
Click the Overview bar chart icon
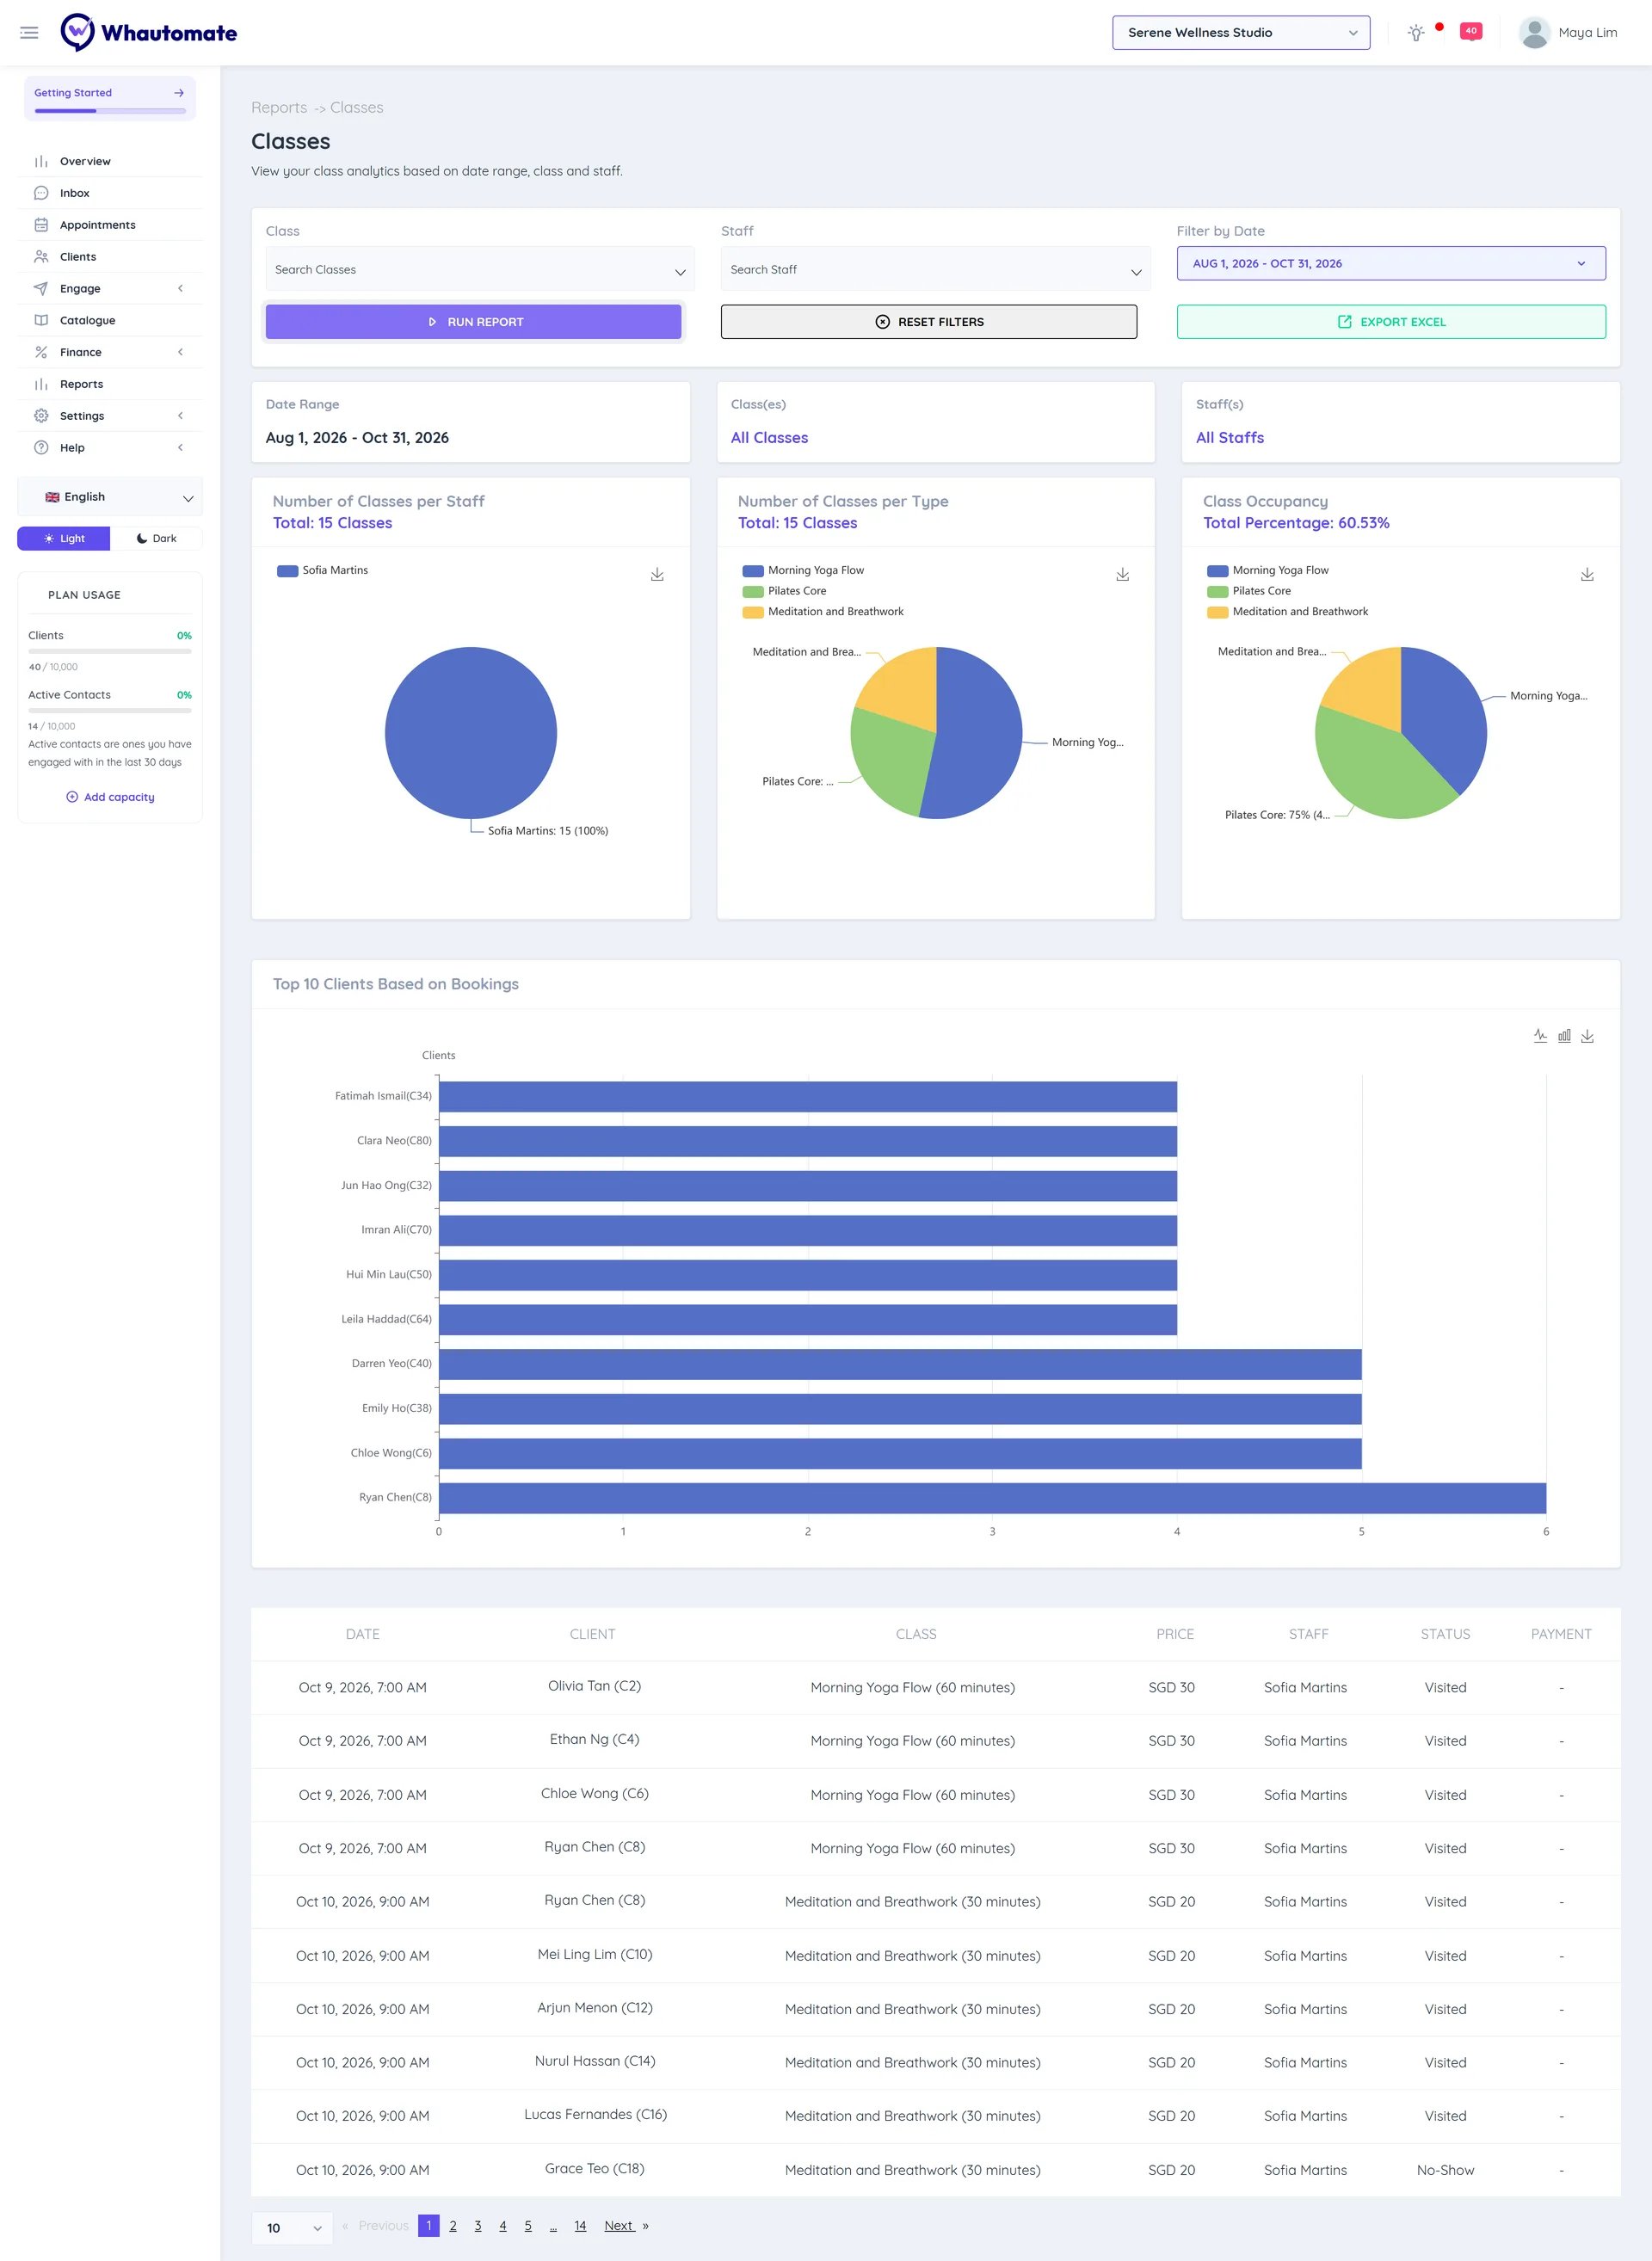point(41,161)
